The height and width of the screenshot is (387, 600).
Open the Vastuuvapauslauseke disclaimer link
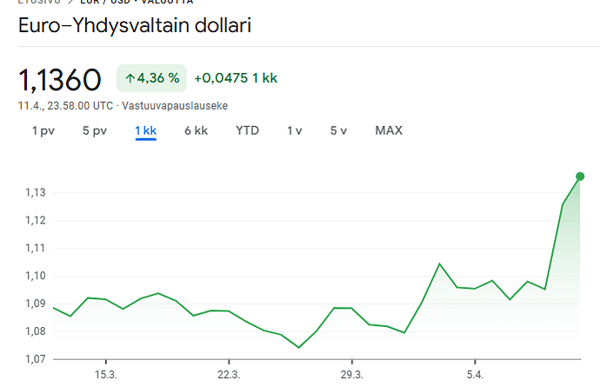tap(175, 105)
